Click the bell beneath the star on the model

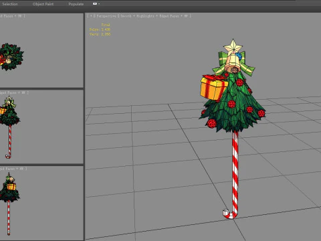(x=233, y=64)
